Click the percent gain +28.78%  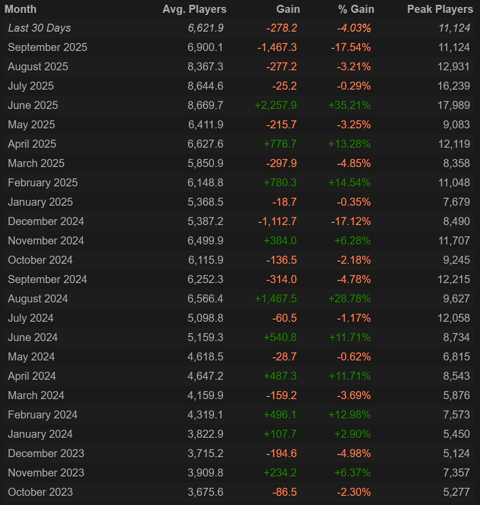(x=349, y=299)
